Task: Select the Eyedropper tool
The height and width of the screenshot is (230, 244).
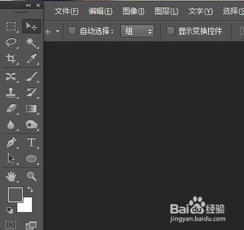Action: [32, 58]
